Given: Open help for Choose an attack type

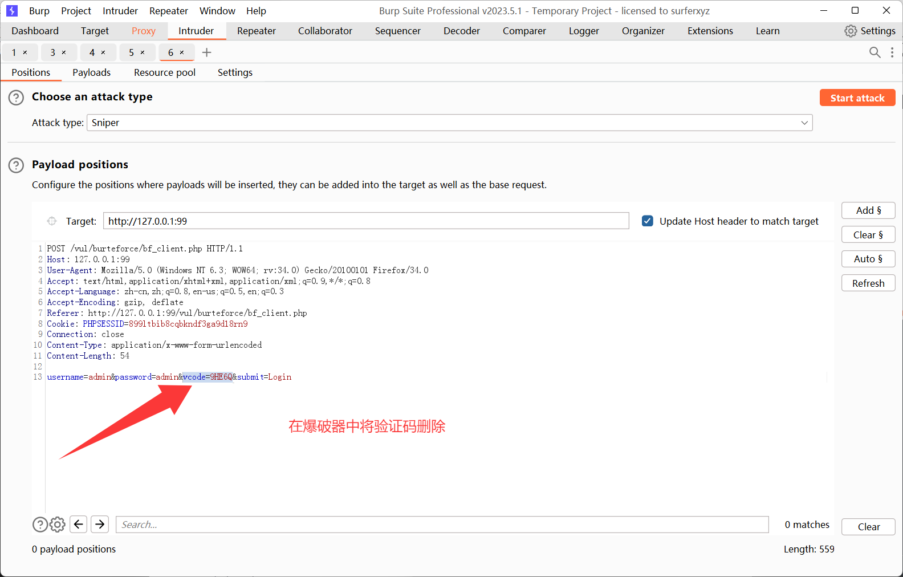Looking at the screenshot, I should tap(16, 97).
